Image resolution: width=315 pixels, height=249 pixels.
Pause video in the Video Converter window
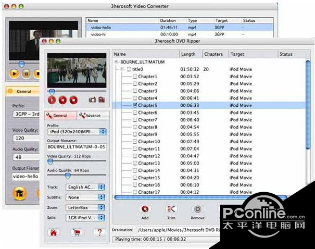(x=26, y=74)
